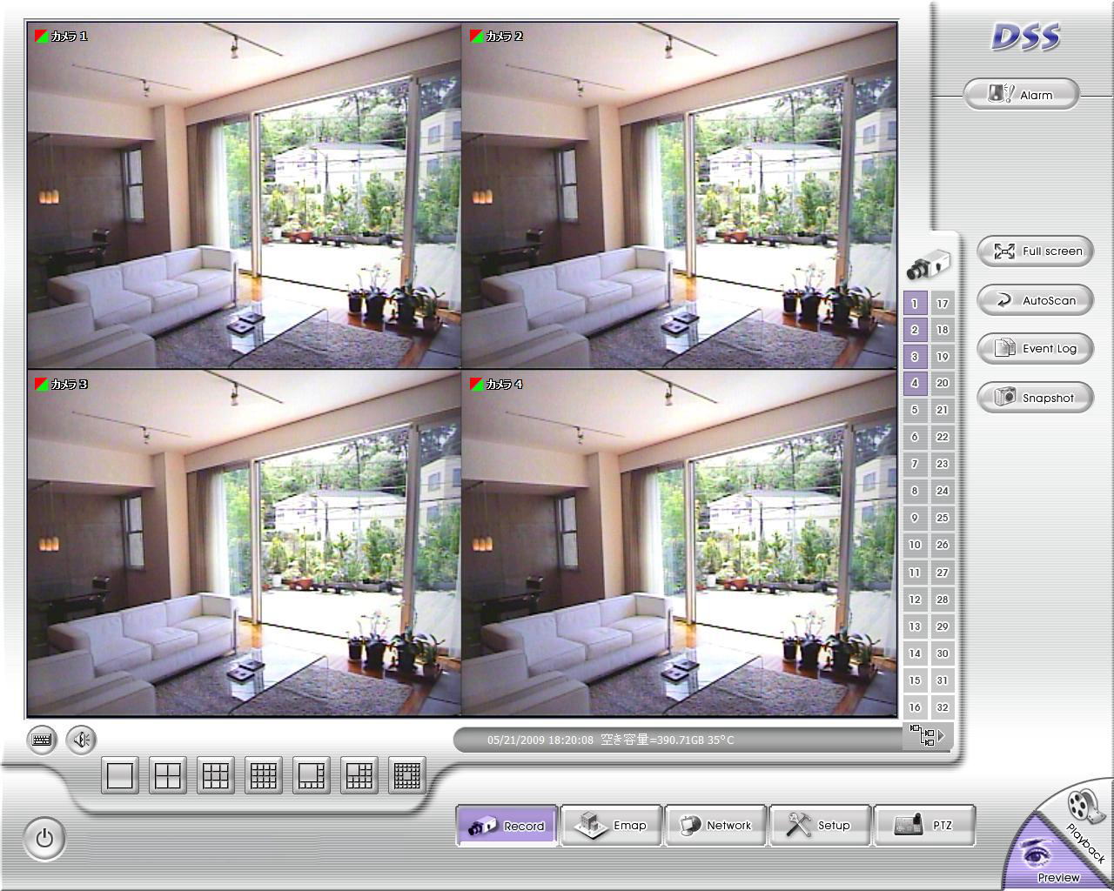Toggle camera channel 3
The height and width of the screenshot is (891, 1114).
(915, 357)
